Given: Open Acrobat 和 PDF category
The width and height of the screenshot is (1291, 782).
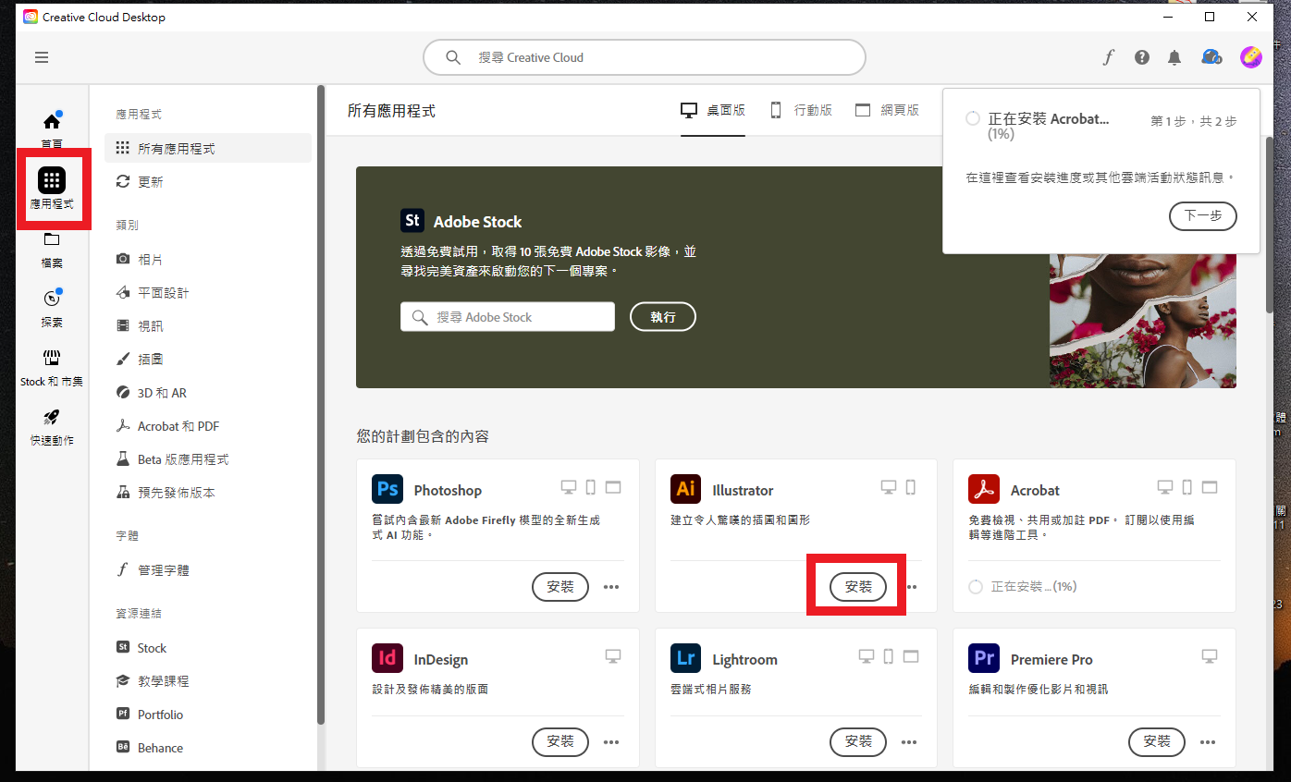Looking at the screenshot, I should pyautogui.click(x=208, y=426).
